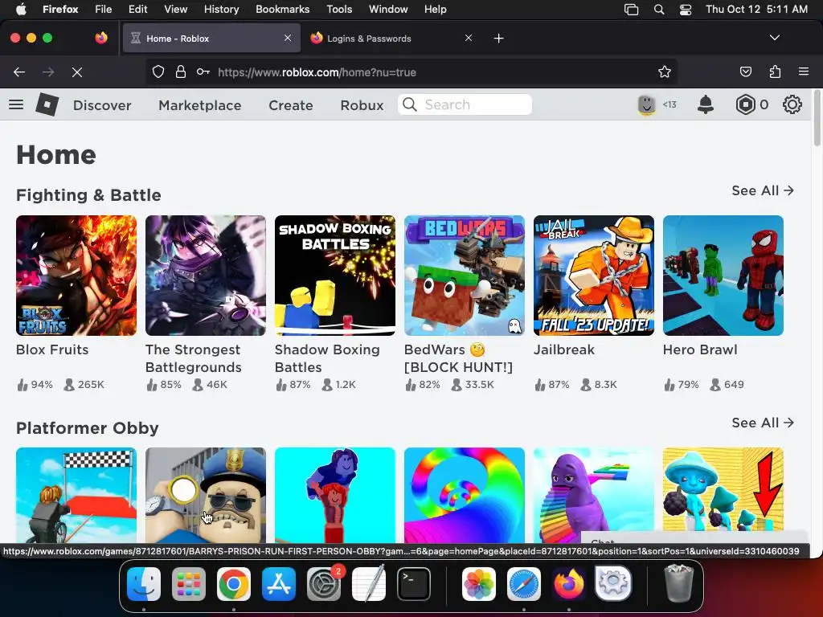Open the Marketplace link

pos(200,105)
